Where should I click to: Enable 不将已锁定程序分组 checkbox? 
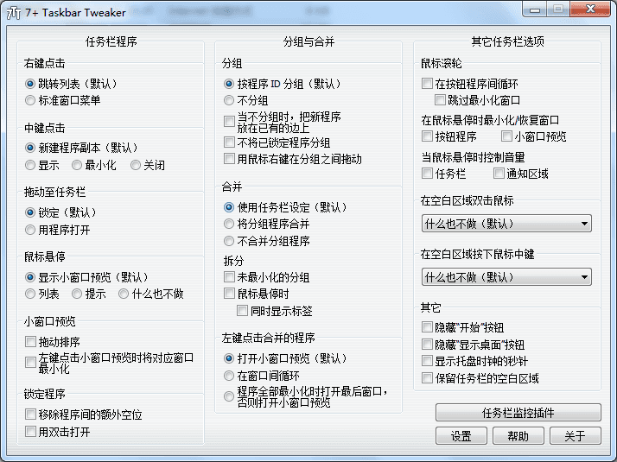[x=229, y=142]
